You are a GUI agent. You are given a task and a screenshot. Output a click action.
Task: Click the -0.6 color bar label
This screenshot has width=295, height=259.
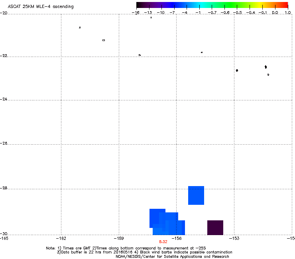[x=225, y=13]
